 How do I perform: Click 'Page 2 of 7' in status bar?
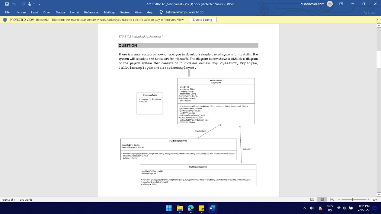[x=9, y=200]
